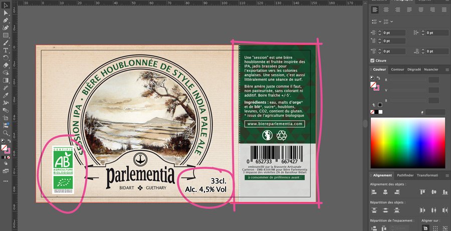Screen dimensions: 451x231
Task: Click the white swatch in Couleur panel
Action: coord(381,112)
